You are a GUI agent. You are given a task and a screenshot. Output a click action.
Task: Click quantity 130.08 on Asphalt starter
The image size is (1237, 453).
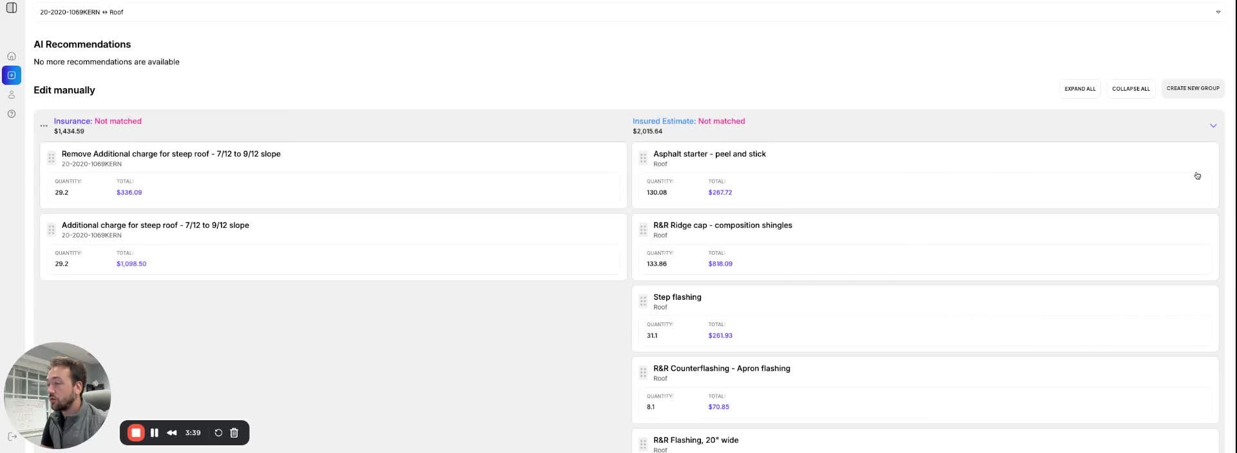point(657,192)
